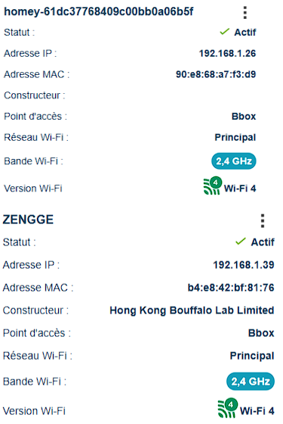Click the Bbox access point of ZENGGE
Viewport: 283px width, 424px height.
pos(261,333)
